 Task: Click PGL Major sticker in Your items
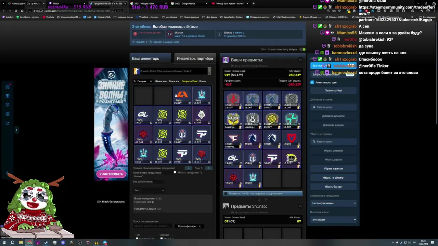pyautogui.click(x=233, y=120)
